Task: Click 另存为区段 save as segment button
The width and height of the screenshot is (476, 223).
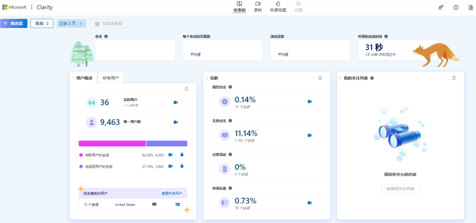Action: pyautogui.click(x=108, y=23)
